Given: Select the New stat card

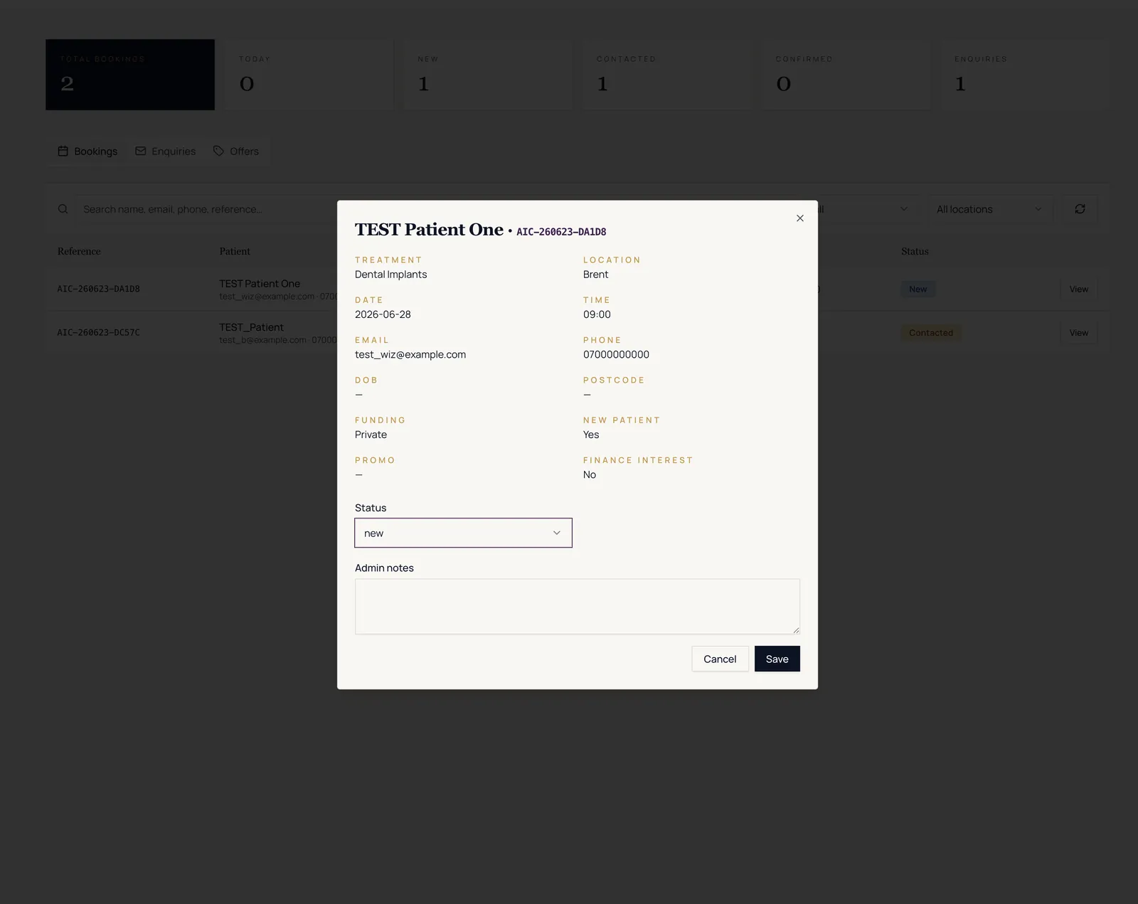Looking at the screenshot, I should [x=488, y=75].
